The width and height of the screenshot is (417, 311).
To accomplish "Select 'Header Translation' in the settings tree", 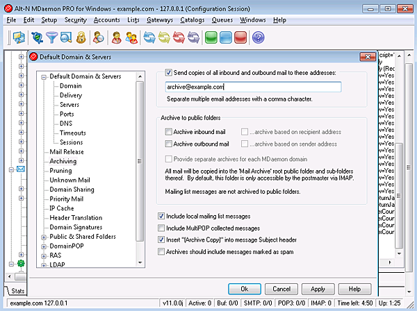I will [x=76, y=218].
